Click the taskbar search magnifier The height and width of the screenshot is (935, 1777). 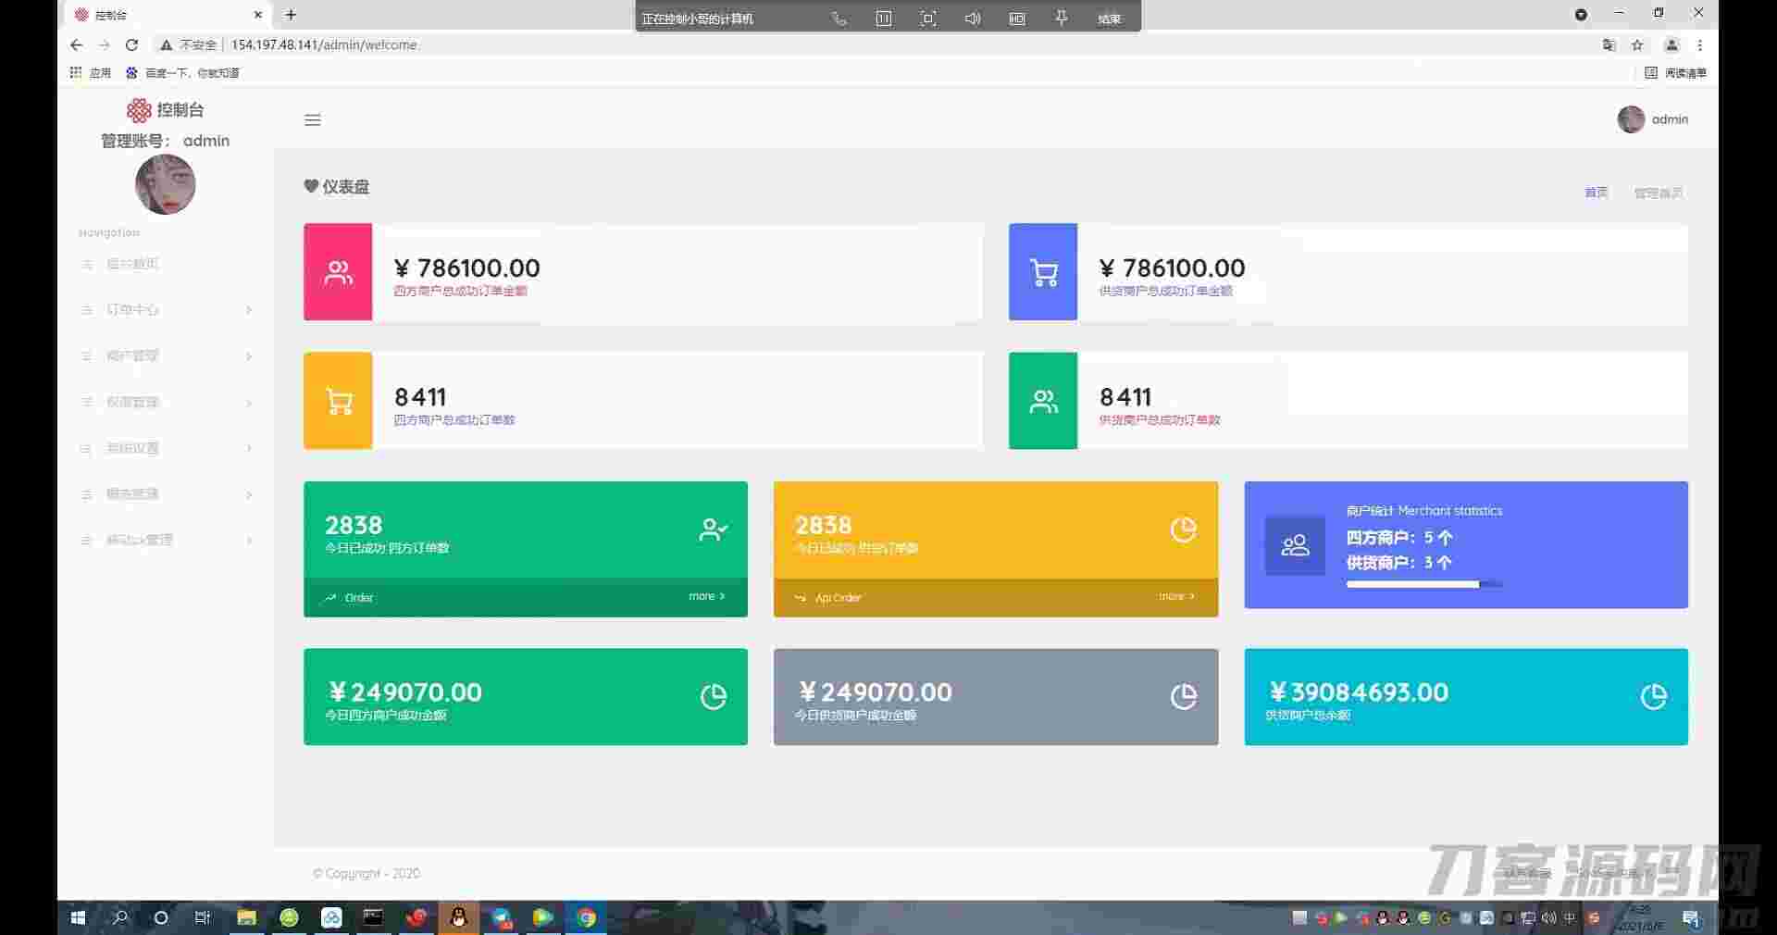[x=119, y=917]
